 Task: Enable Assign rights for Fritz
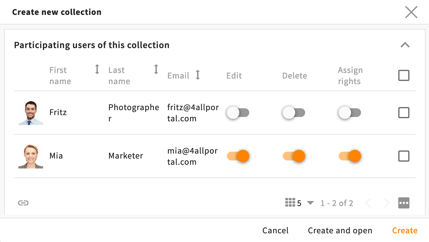click(350, 112)
